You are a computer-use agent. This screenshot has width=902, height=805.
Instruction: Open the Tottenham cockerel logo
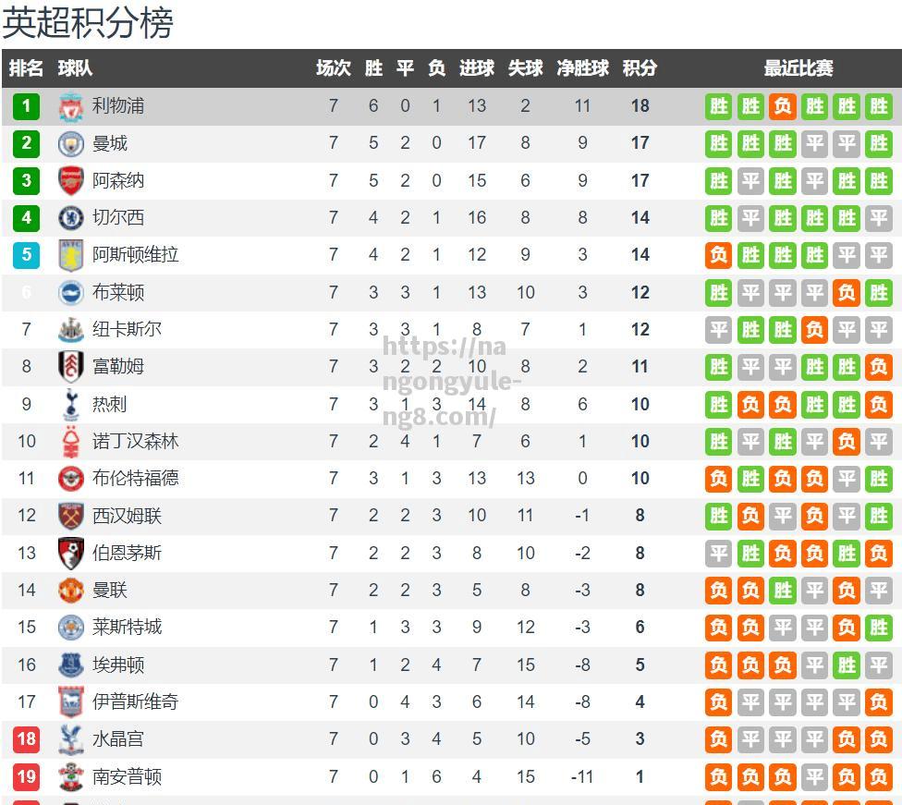click(71, 404)
